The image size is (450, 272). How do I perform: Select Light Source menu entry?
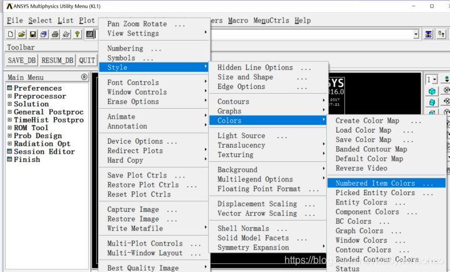tap(267, 136)
